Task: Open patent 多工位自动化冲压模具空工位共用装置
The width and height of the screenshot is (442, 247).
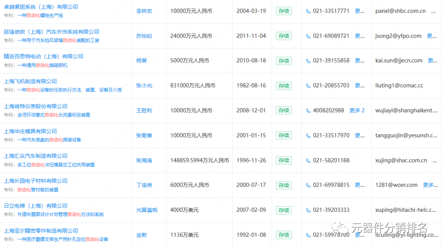Action: tap(56, 165)
